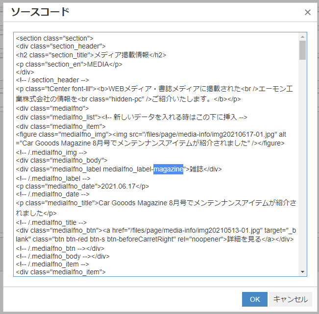Place cursor on the section_title h2 line
The width and height of the screenshot is (319, 314).
91,55
